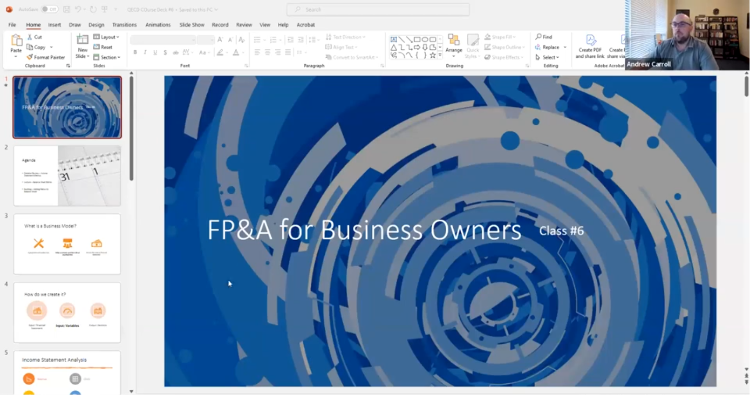Click Create PDF and share link
The height and width of the screenshot is (395, 750).
tap(590, 46)
